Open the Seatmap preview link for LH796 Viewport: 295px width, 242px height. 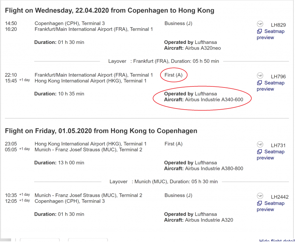point(274,83)
